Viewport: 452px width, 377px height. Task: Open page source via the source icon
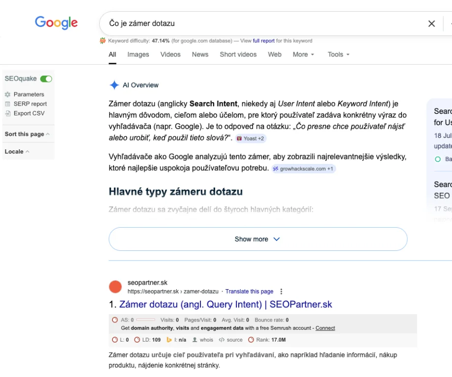pyautogui.click(x=222, y=340)
